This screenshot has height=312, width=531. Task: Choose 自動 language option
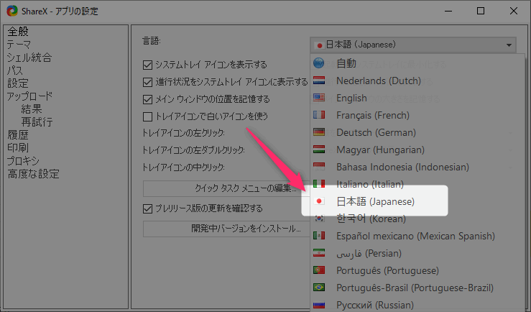tap(418, 63)
